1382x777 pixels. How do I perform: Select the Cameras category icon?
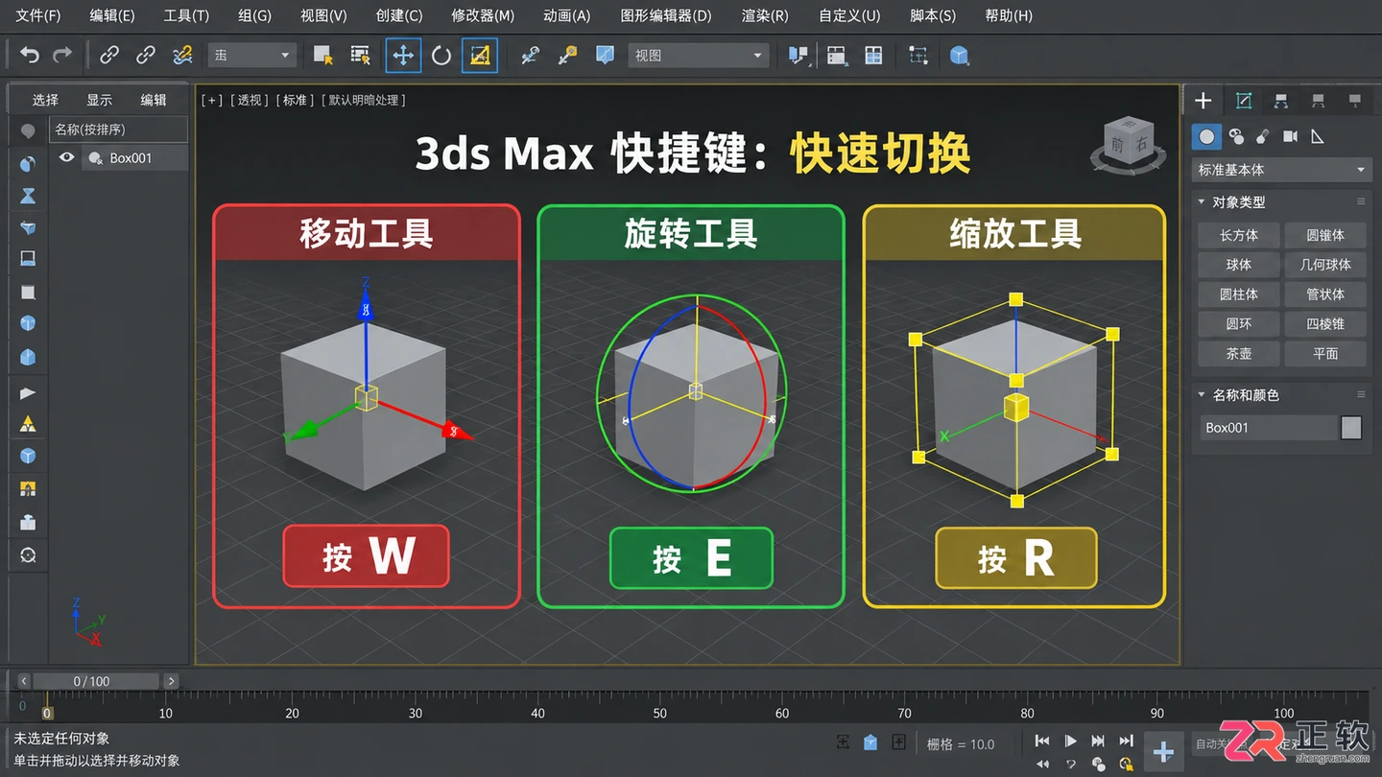pyautogui.click(x=1291, y=137)
